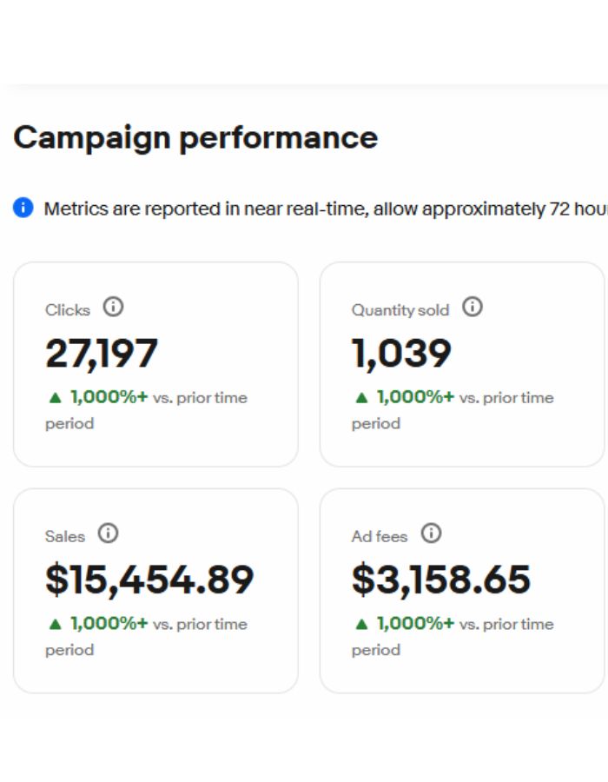The image size is (608, 782).
Task: Click the info icon next to Clicks
Action: [x=114, y=307]
